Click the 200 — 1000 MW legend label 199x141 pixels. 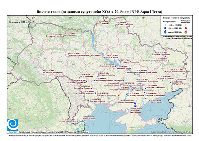click(x=175, y=28)
